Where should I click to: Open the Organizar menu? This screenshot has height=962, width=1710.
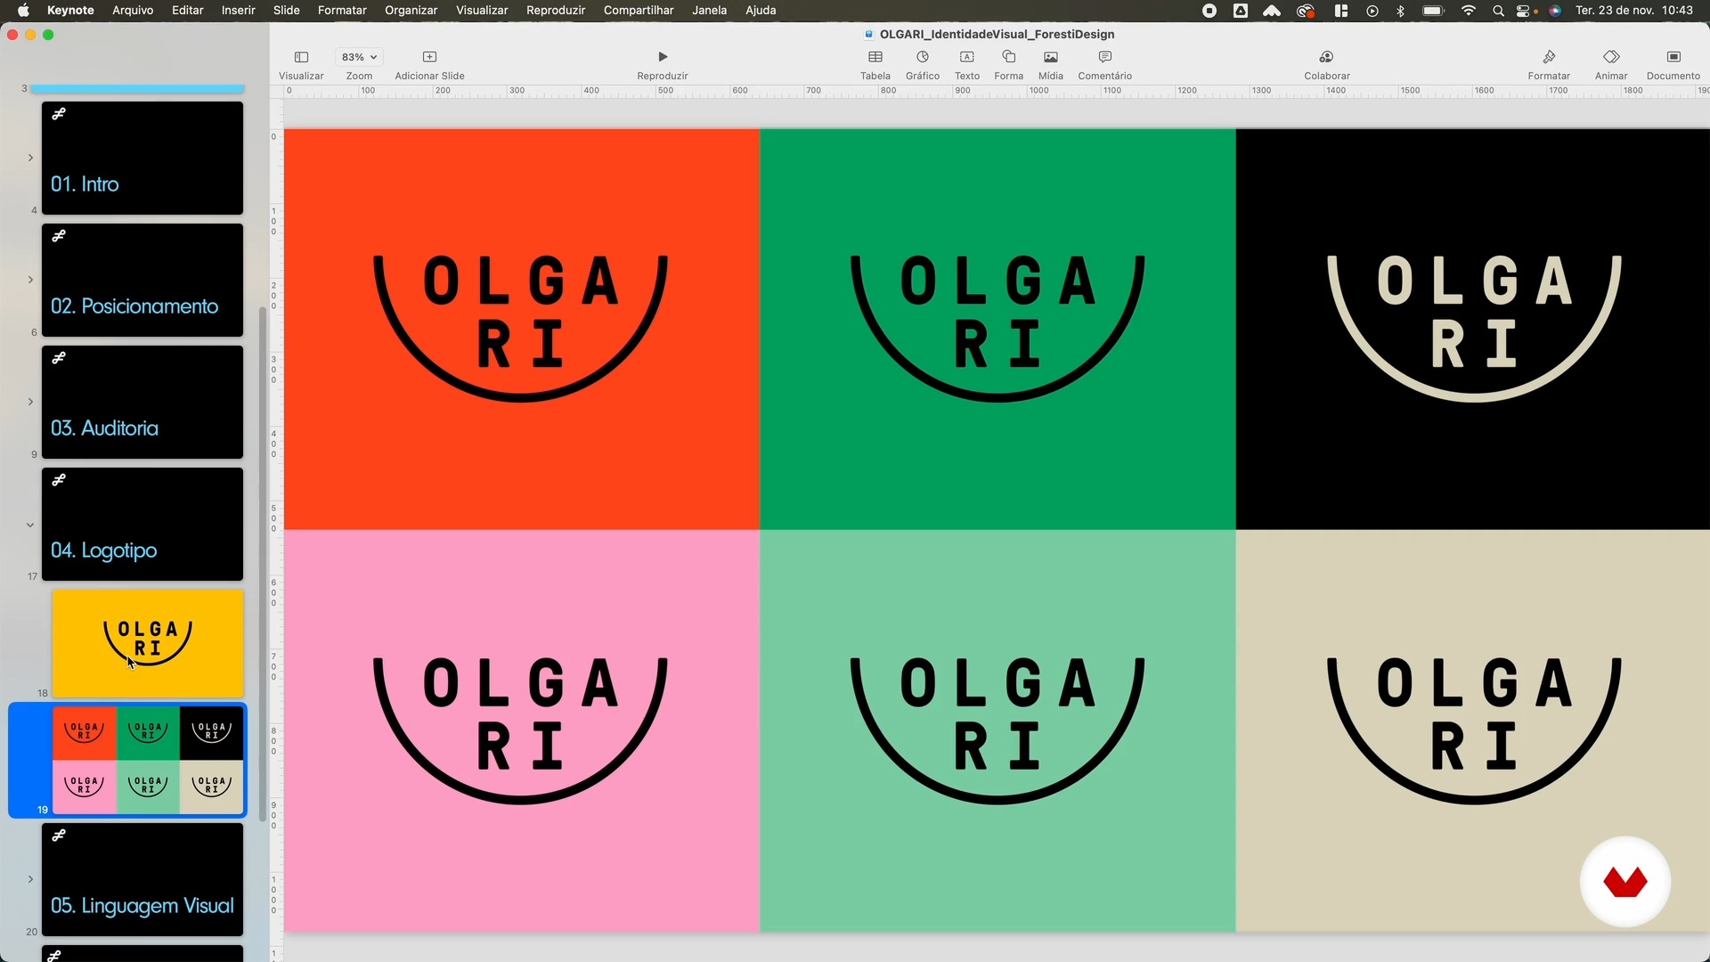pos(411,11)
